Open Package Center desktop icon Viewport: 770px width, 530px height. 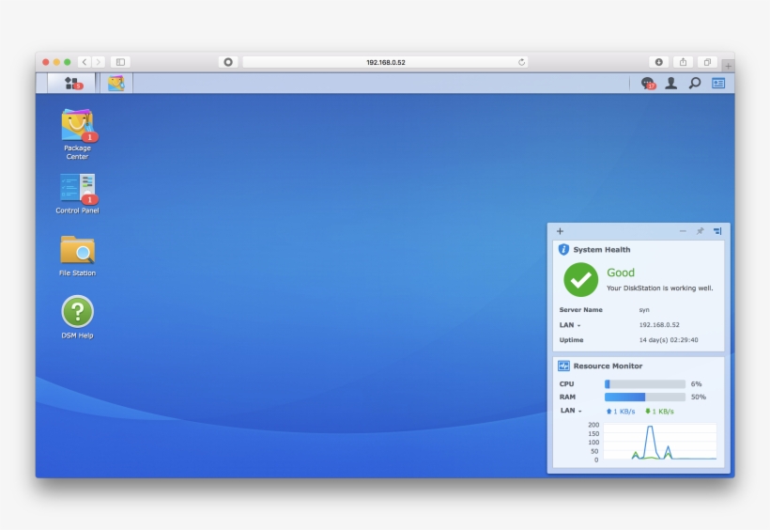pyautogui.click(x=78, y=134)
